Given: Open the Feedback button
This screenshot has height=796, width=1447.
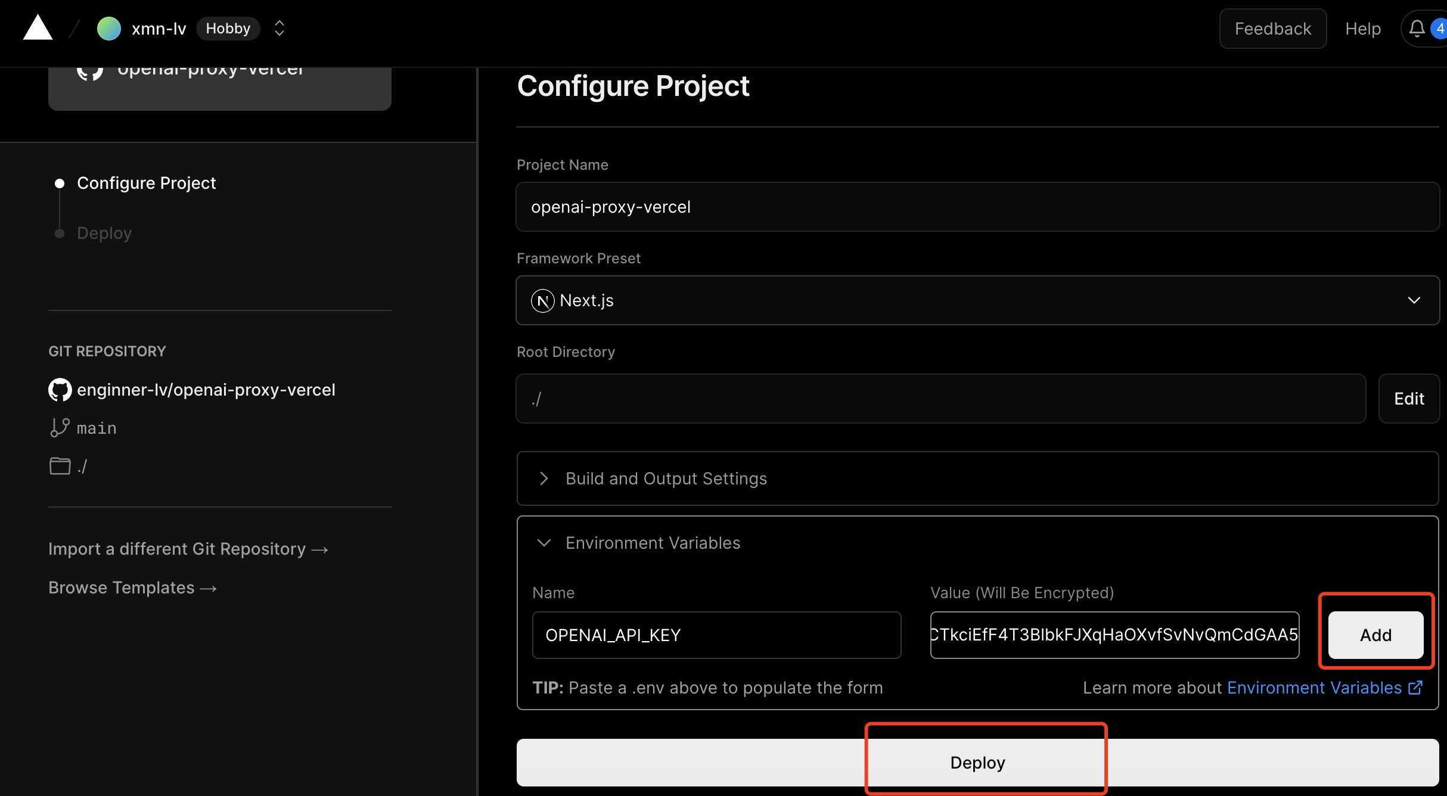Looking at the screenshot, I should [1272, 29].
